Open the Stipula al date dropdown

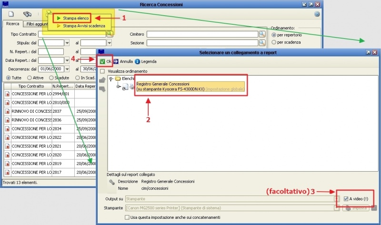110,43
